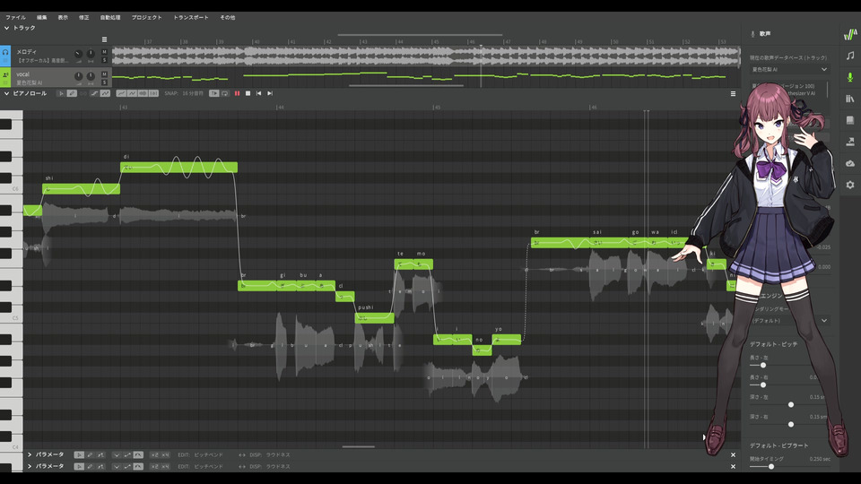Screen dimensions: 861x484
Task: Open the その他 menu
Action: click(227, 18)
